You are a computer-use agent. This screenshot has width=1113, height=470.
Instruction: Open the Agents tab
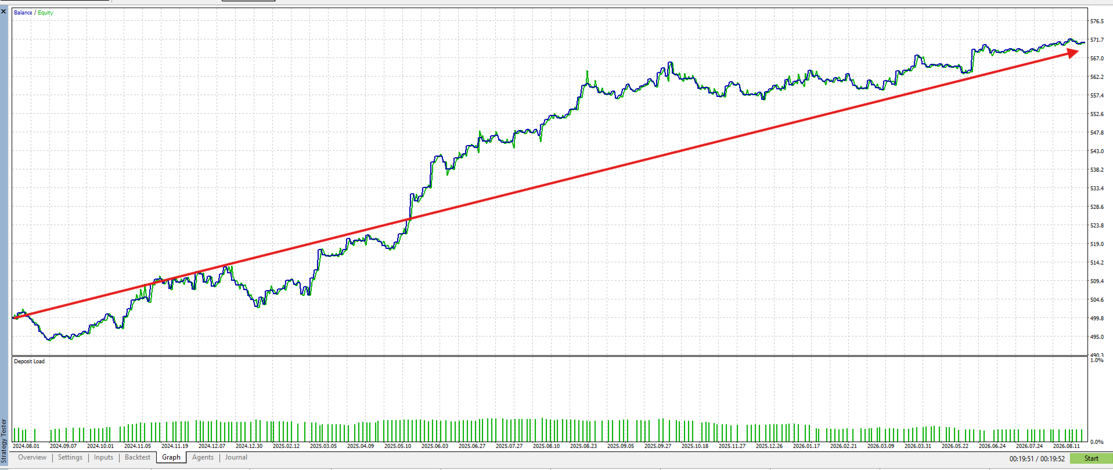203,457
